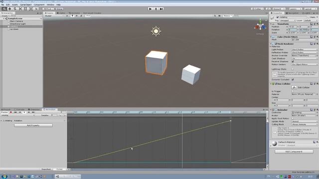
Task: Click the main Play button
Action: pos(151,9)
